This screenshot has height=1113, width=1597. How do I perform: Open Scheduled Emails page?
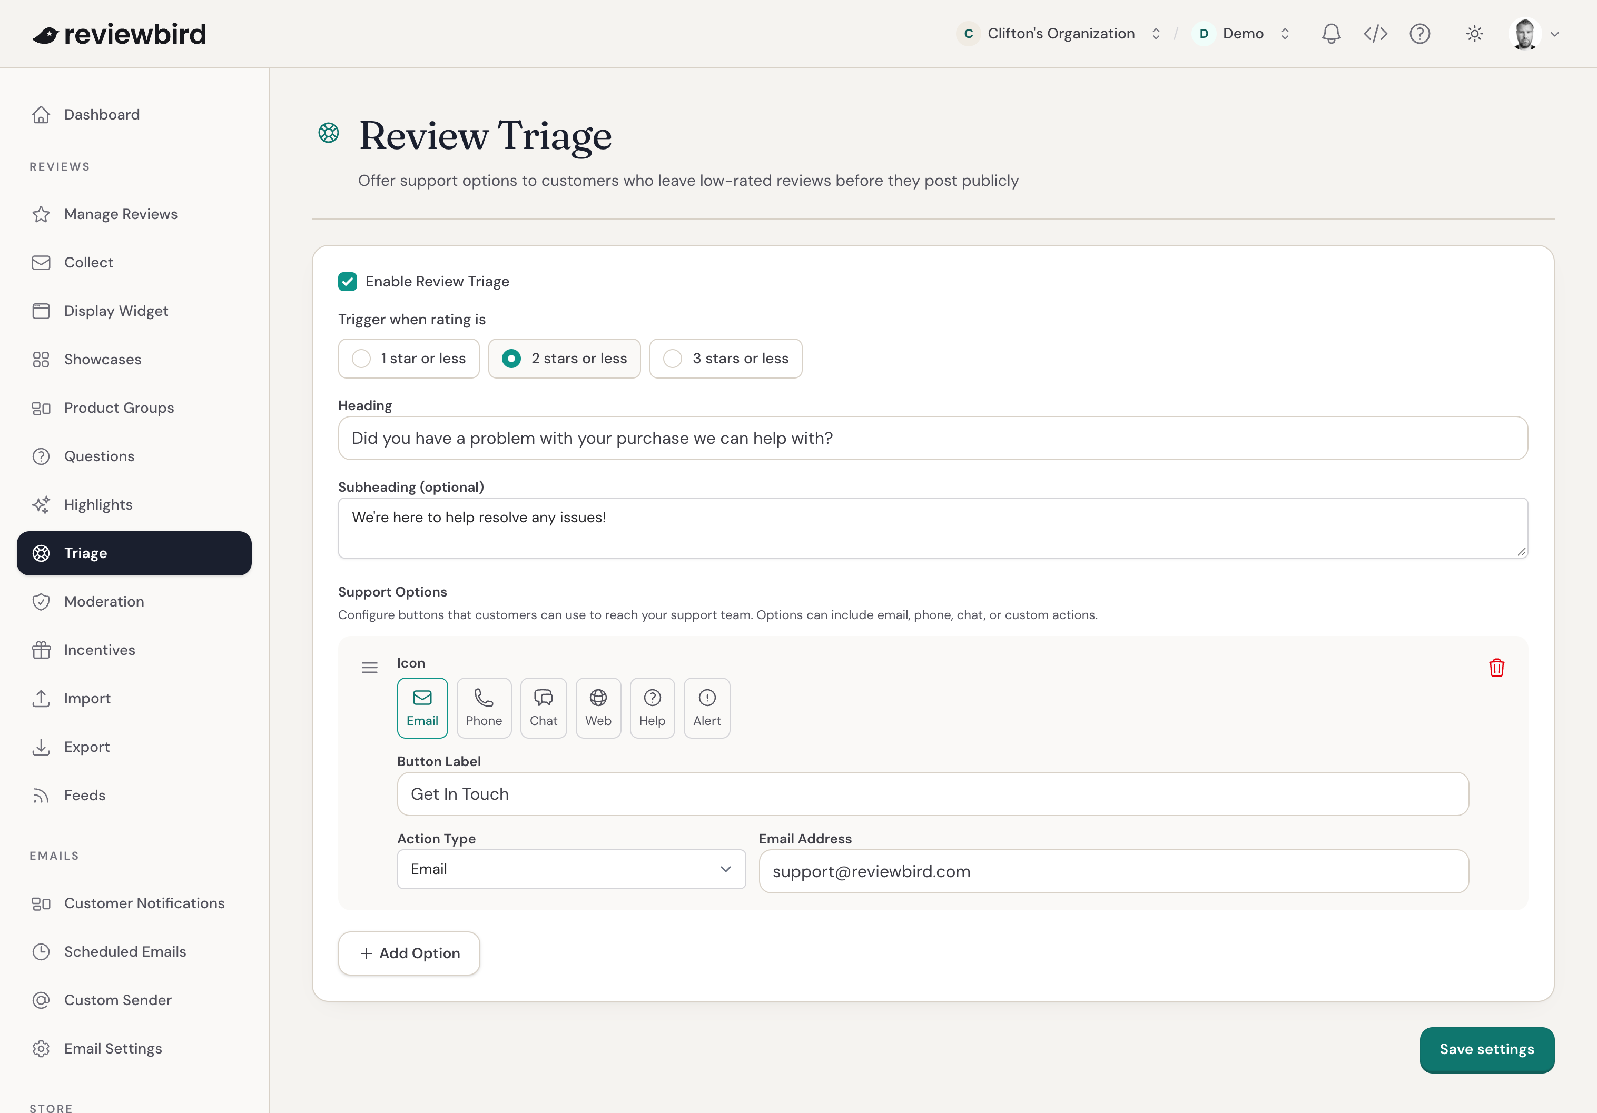pyautogui.click(x=134, y=952)
